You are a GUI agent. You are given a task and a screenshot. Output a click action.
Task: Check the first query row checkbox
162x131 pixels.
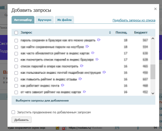pos(16,40)
